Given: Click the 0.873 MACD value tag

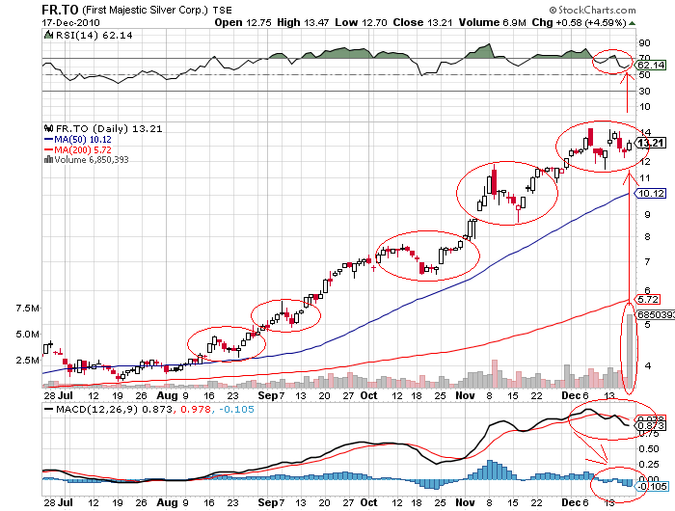Looking at the screenshot, I should [651, 426].
